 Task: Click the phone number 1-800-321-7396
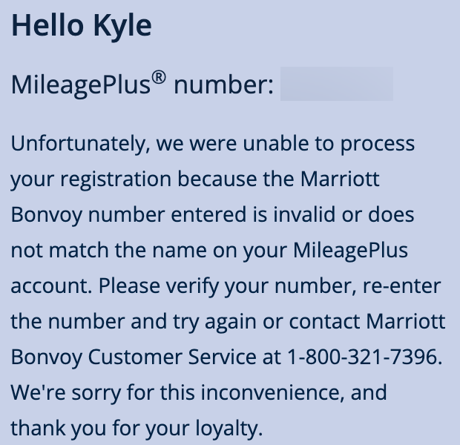(x=364, y=357)
